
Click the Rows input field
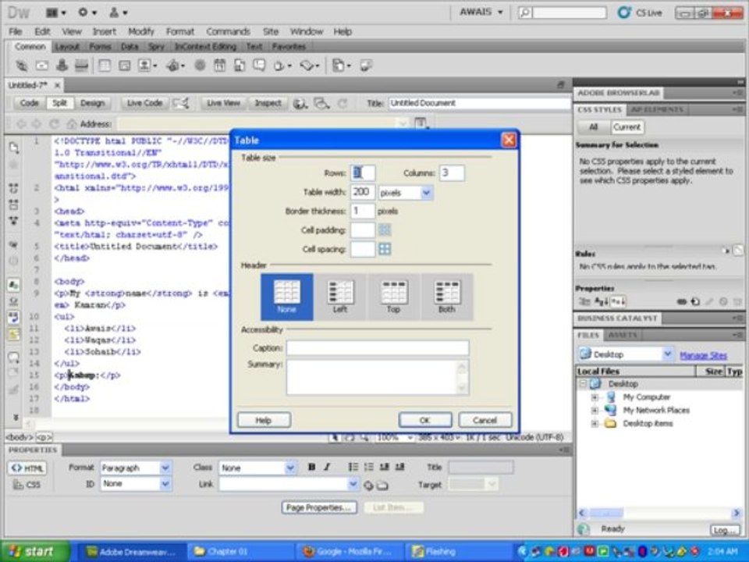pyautogui.click(x=363, y=173)
